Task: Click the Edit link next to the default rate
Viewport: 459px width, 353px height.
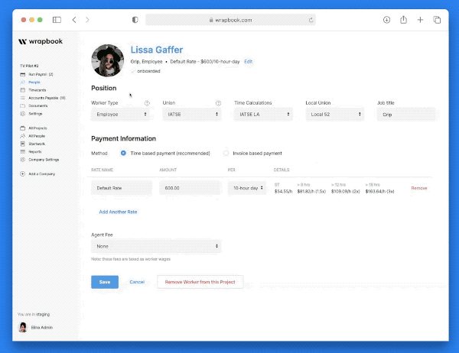Action: coord(248,61)
